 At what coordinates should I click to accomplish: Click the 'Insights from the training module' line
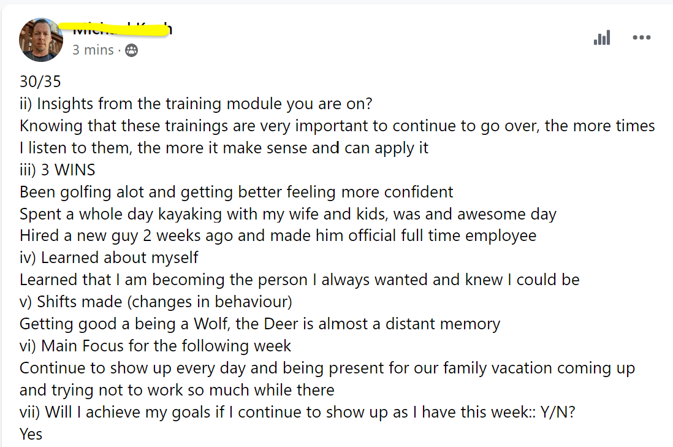[196, 104]
